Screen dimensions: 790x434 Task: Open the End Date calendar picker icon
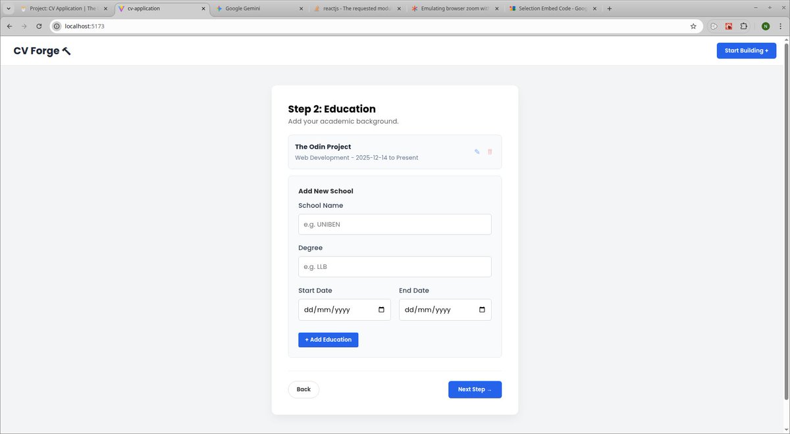pos(483,309)
